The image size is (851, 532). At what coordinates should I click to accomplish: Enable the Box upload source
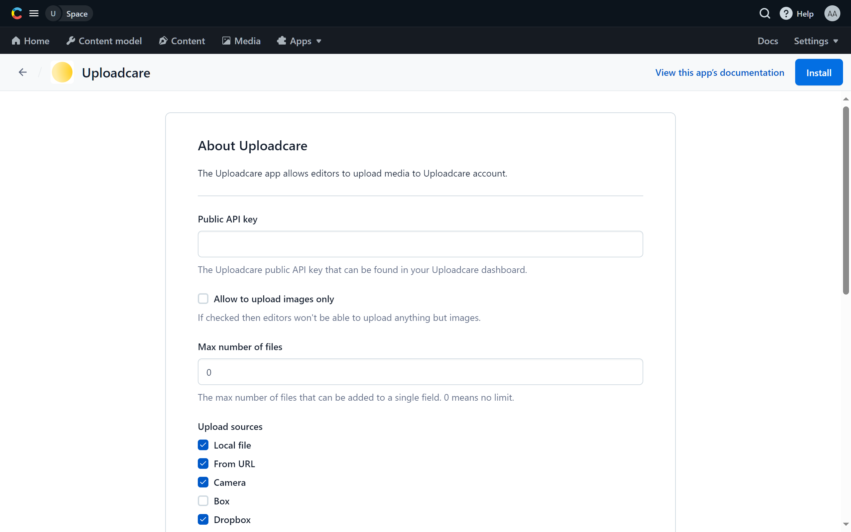(x=203, y=501)
